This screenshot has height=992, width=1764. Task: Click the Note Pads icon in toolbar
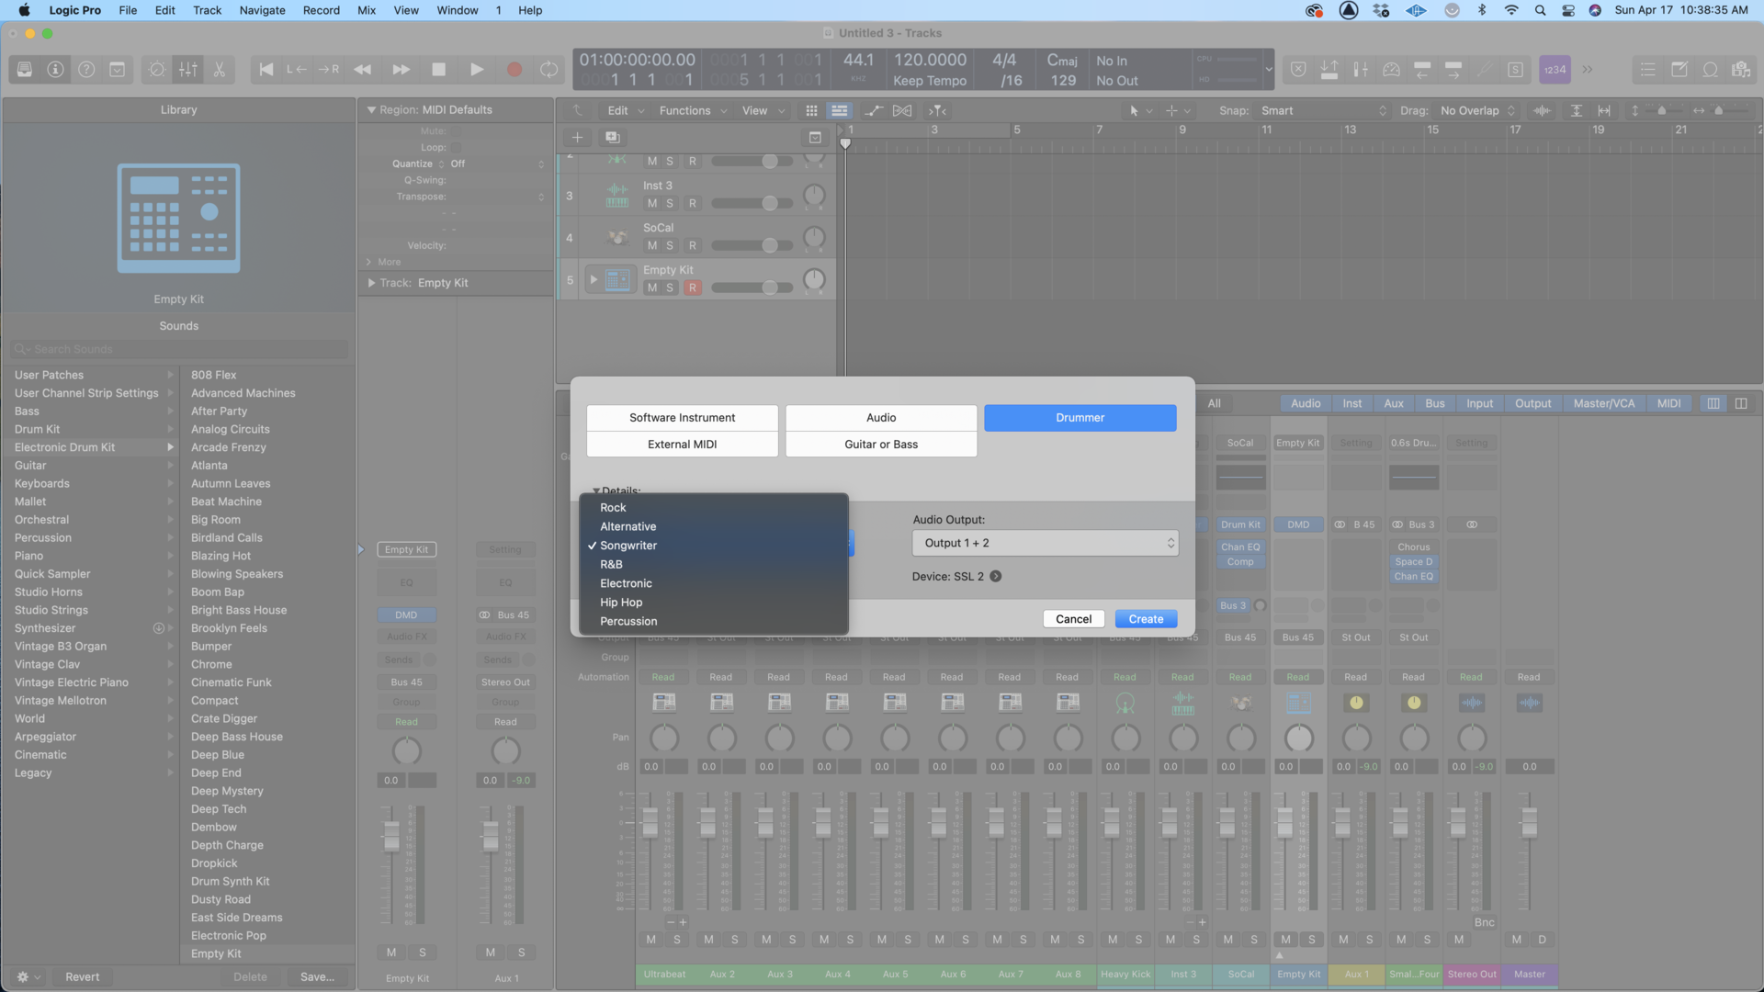click(x=1680, y=69)
